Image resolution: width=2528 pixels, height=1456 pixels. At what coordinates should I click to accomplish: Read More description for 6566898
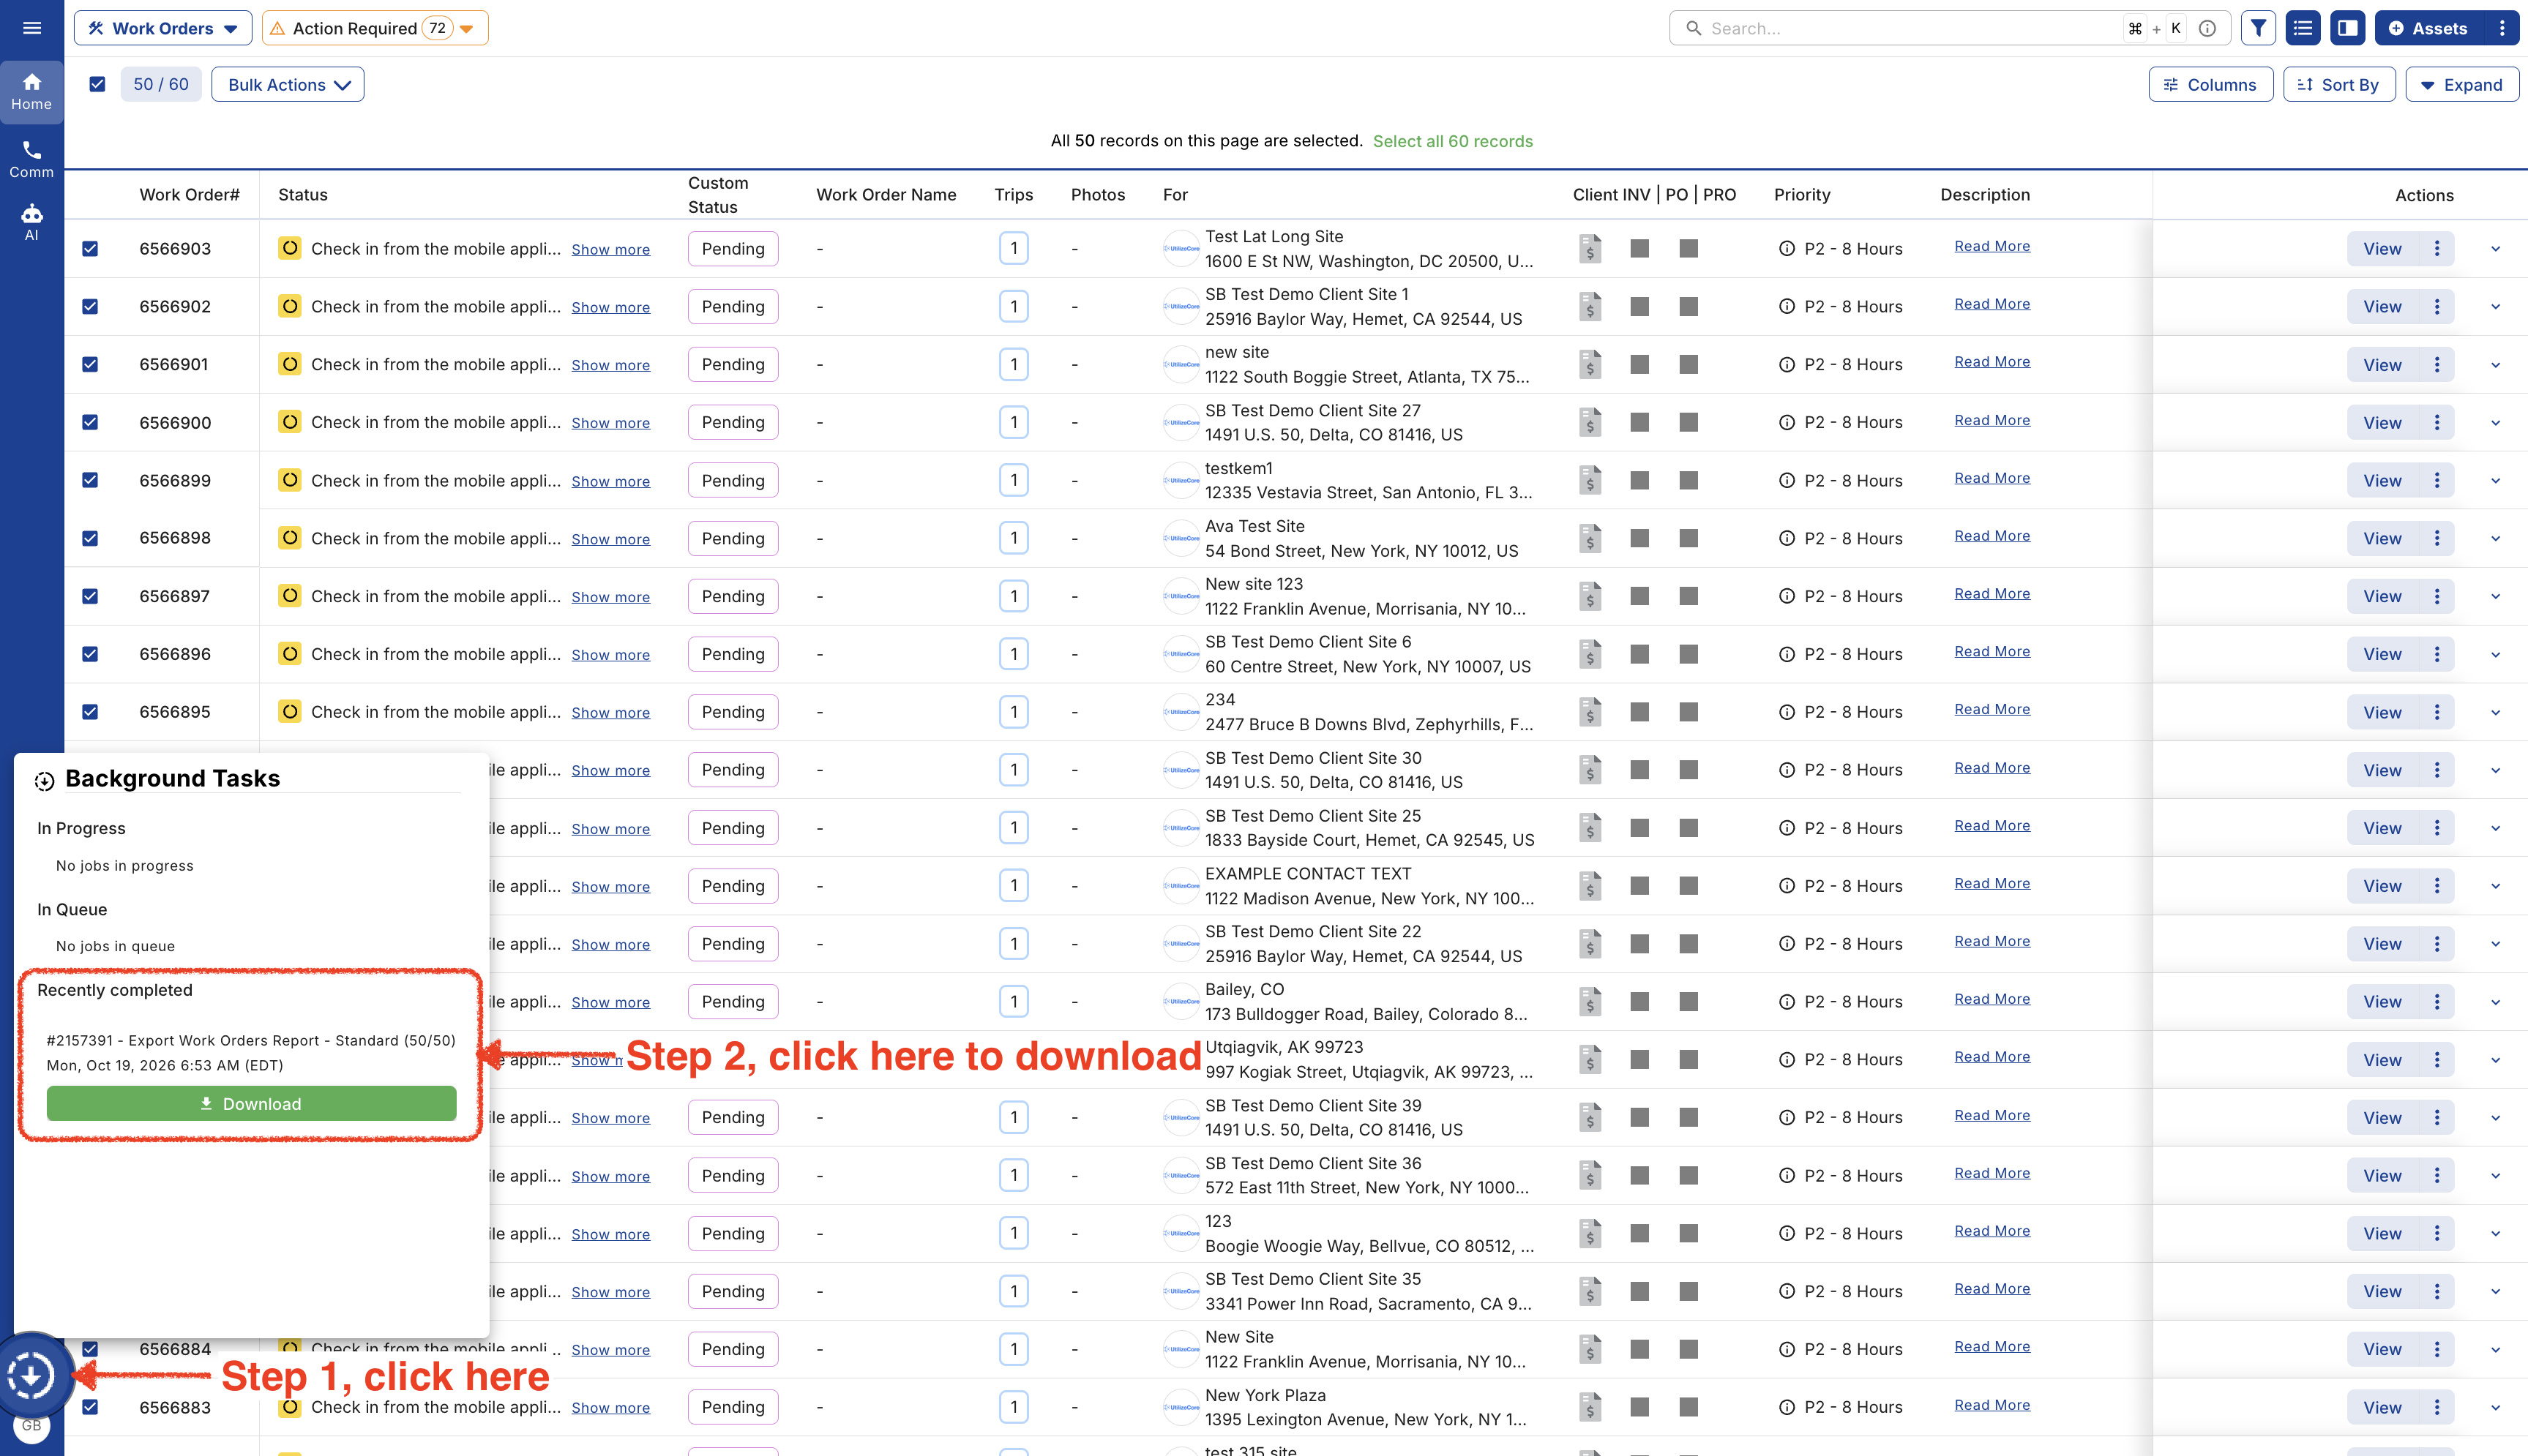[1992, 535]
